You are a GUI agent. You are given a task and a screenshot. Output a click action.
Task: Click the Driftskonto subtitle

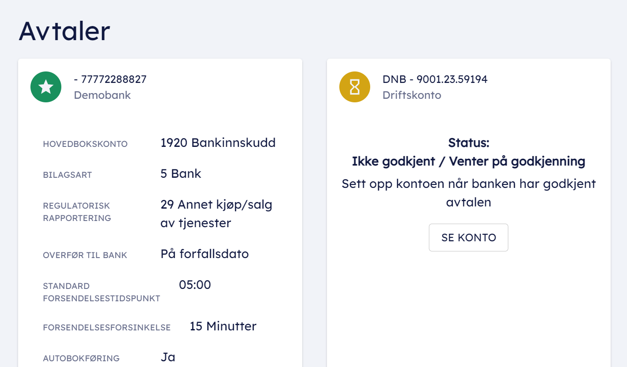(x=412, y=95)
